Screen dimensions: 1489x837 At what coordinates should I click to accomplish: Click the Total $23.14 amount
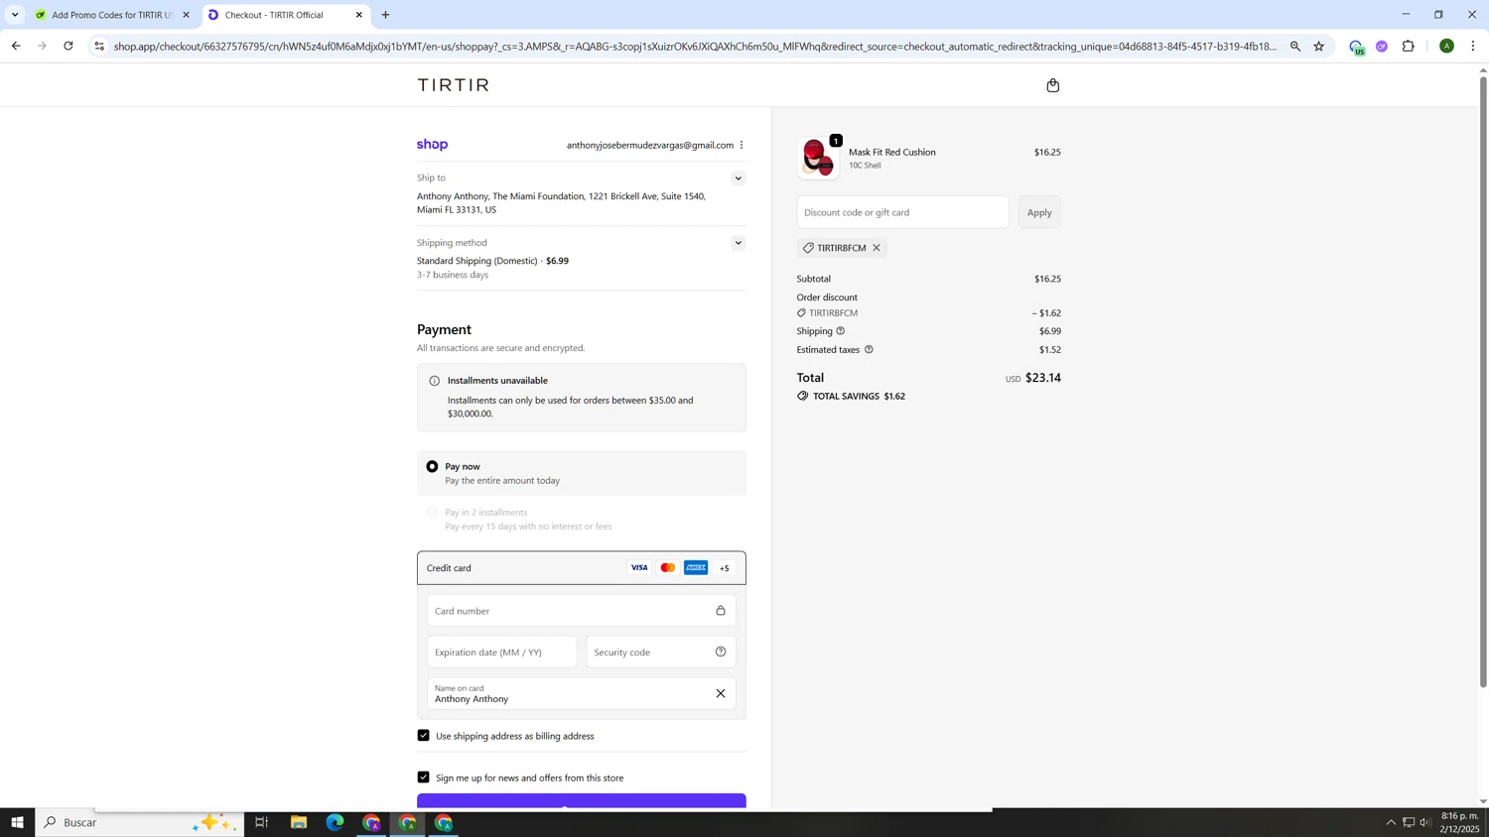point(1043,378)
